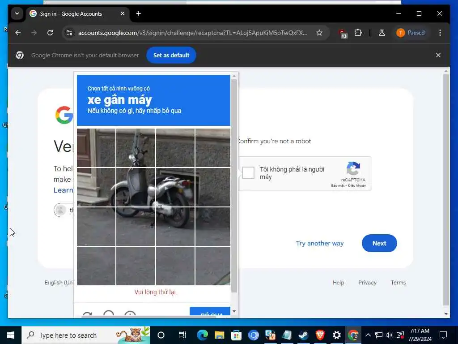This screenshot has width=458, height=344.
Task: Open volume speaker icon in tray
Action: coord(389,335)
